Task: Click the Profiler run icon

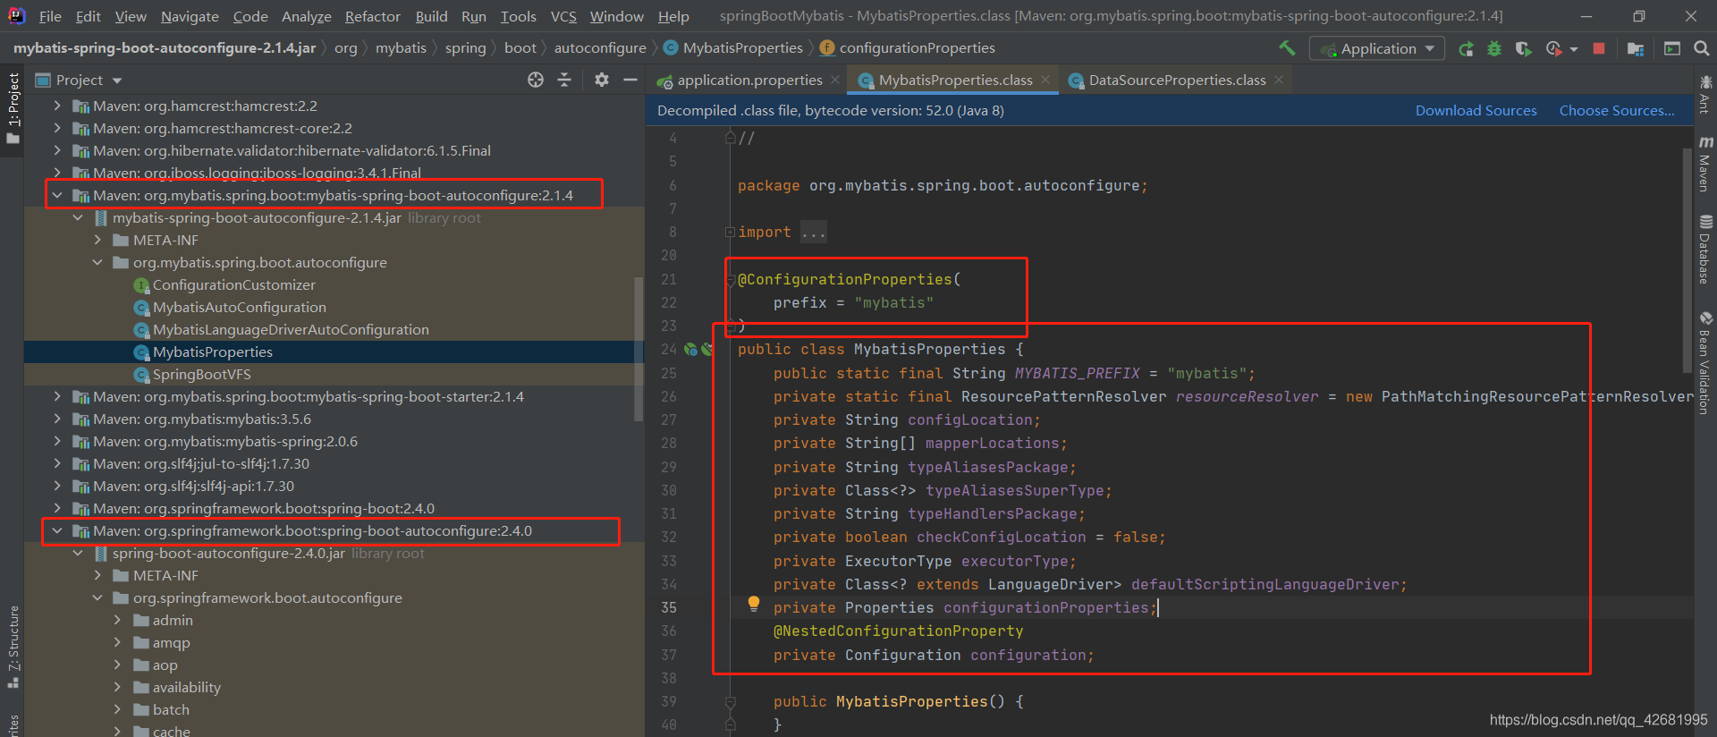Action: pyautogui.click(x=1554, y=48)
